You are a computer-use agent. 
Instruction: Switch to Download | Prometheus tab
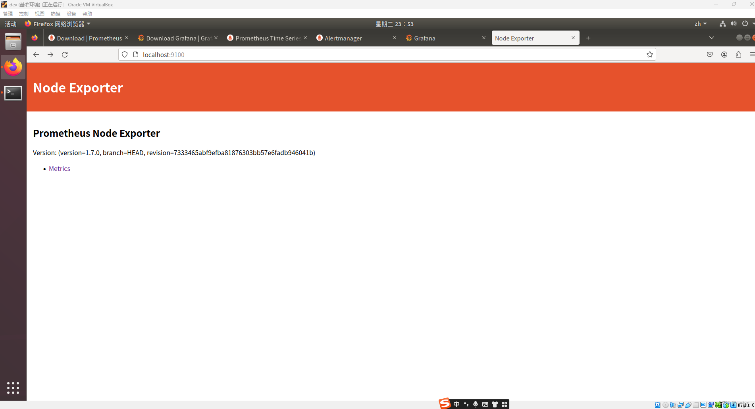point(88,38)
